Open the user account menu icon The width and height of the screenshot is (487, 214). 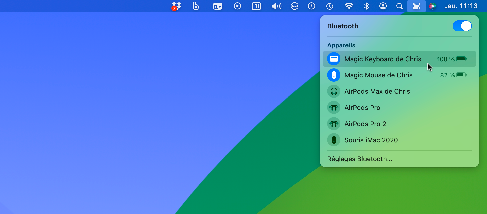click(383, 6)
